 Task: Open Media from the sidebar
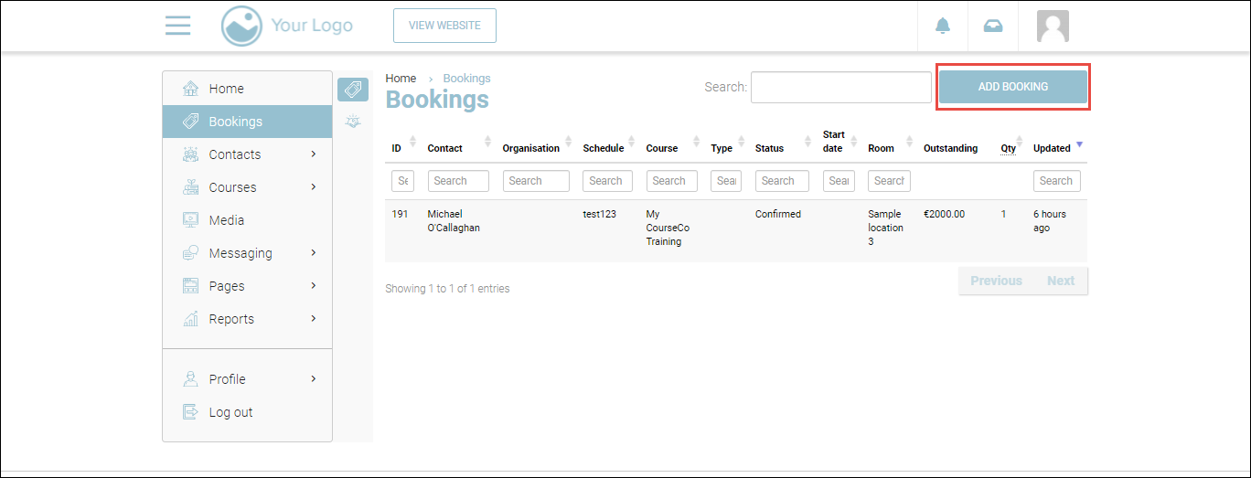[226, 220]
